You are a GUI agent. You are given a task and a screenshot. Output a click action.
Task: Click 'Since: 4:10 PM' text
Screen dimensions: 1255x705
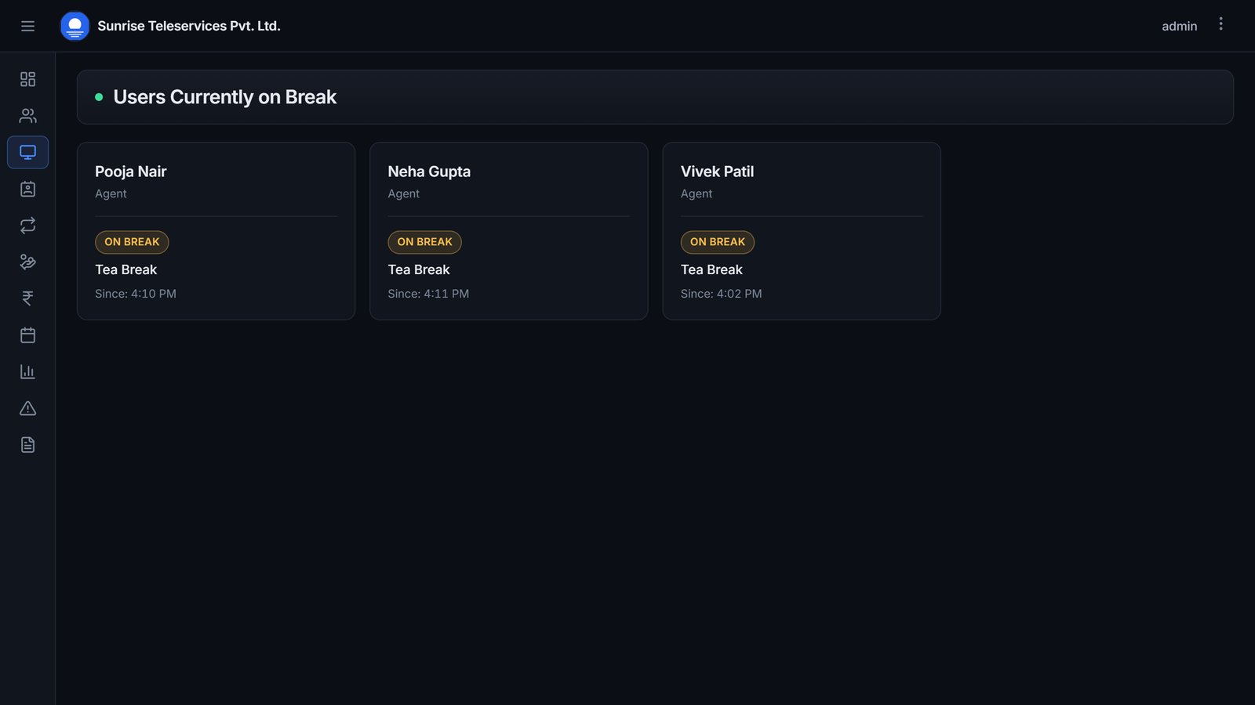coord(136,294)
